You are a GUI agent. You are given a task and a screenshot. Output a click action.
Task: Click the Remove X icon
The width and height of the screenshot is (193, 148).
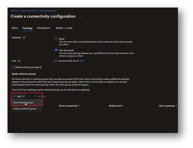coord(35,96)
